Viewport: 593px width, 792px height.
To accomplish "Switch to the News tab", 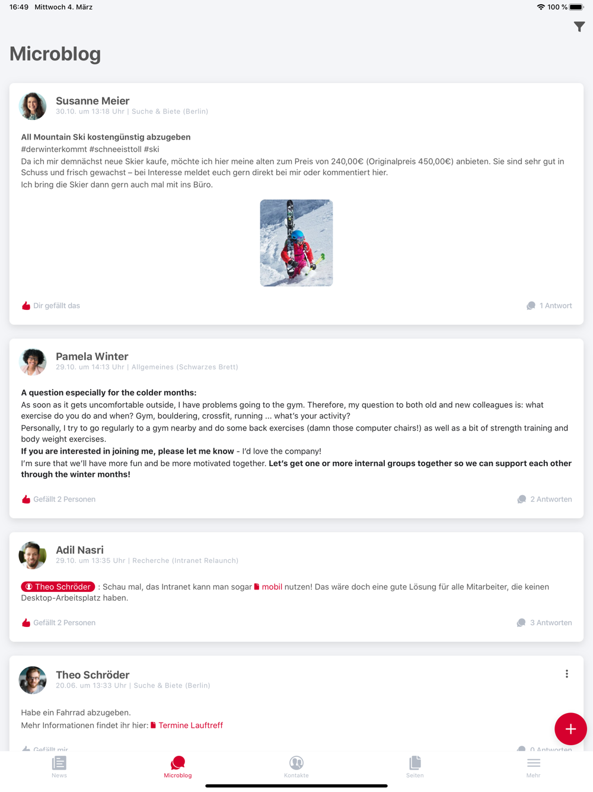I will [59, 766].
